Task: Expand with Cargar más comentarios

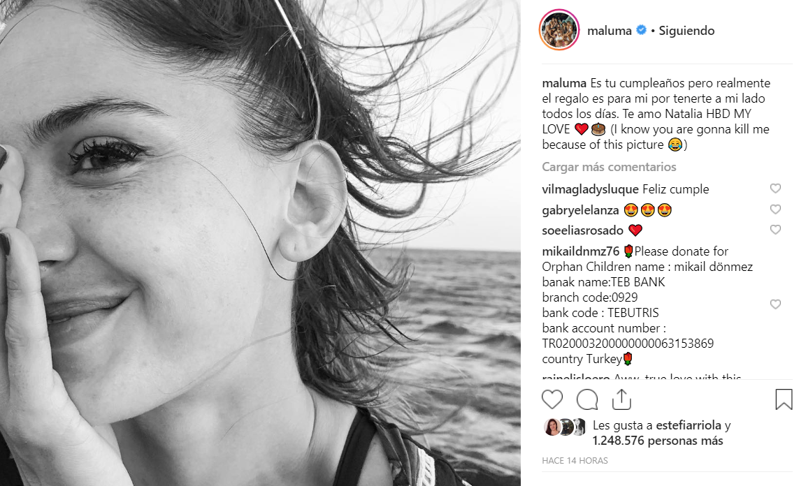Action: pos(609,167)
